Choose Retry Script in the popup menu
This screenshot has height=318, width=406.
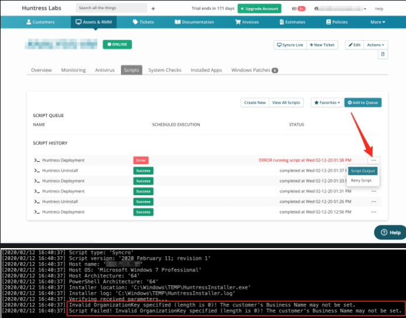tap(361, 181)
